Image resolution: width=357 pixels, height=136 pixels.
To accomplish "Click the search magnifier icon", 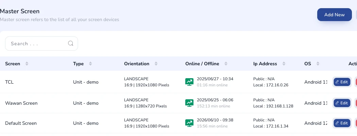I will (x=71, y=43).
